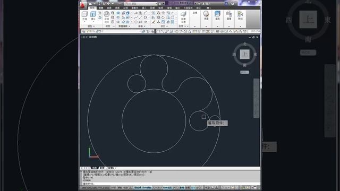Toggle Object Snap in status bar

(x=147, y=187)
